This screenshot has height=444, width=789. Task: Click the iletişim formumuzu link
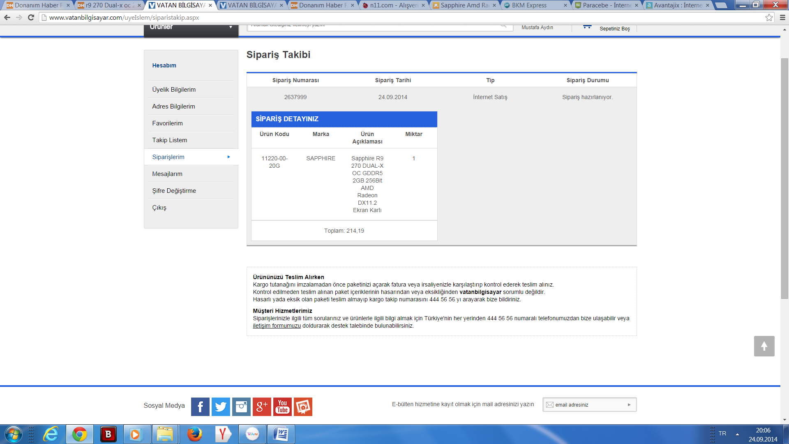[277, 326]
